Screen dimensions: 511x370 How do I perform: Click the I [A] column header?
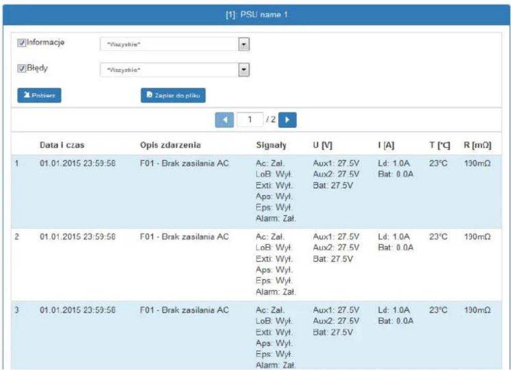(386, 145)
